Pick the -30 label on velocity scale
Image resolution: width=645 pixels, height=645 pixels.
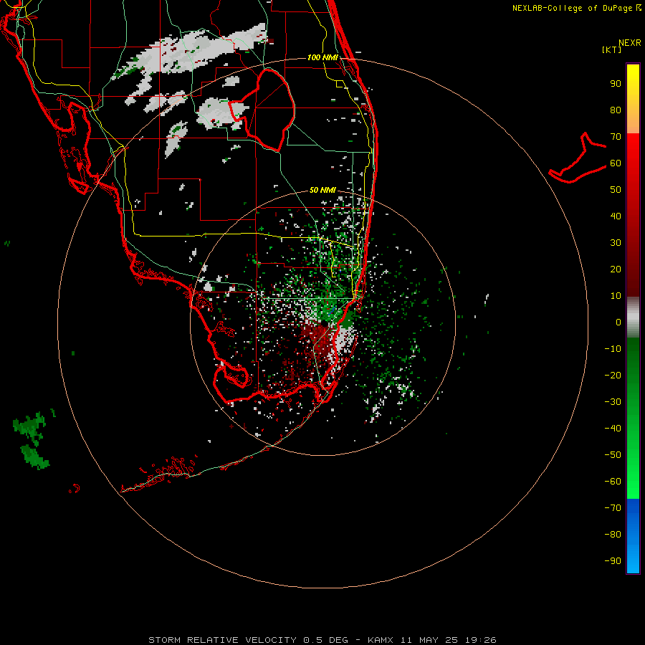pyautogui.click(x=613, y=402)
